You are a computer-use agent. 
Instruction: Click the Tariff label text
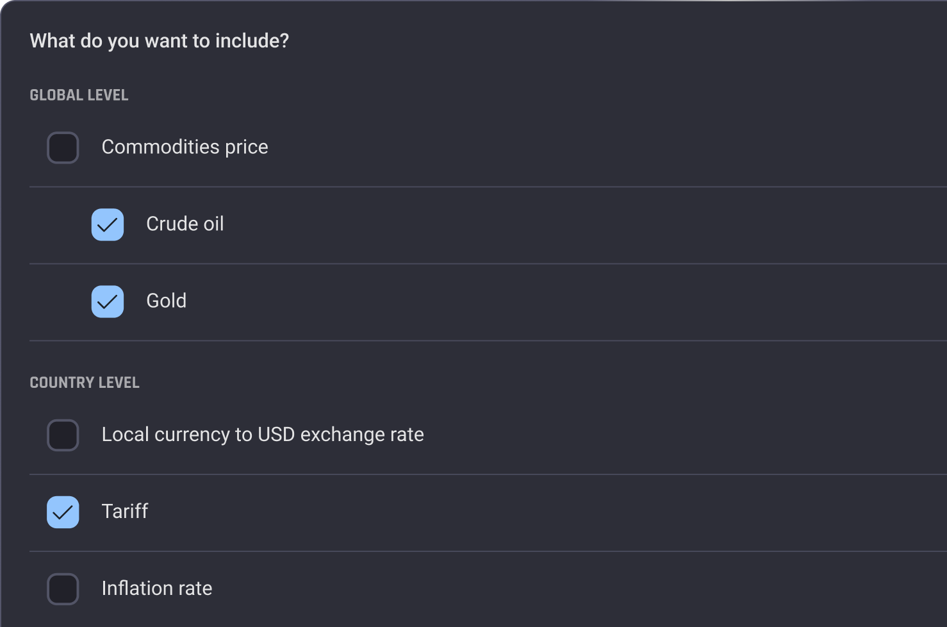[124, 512]
